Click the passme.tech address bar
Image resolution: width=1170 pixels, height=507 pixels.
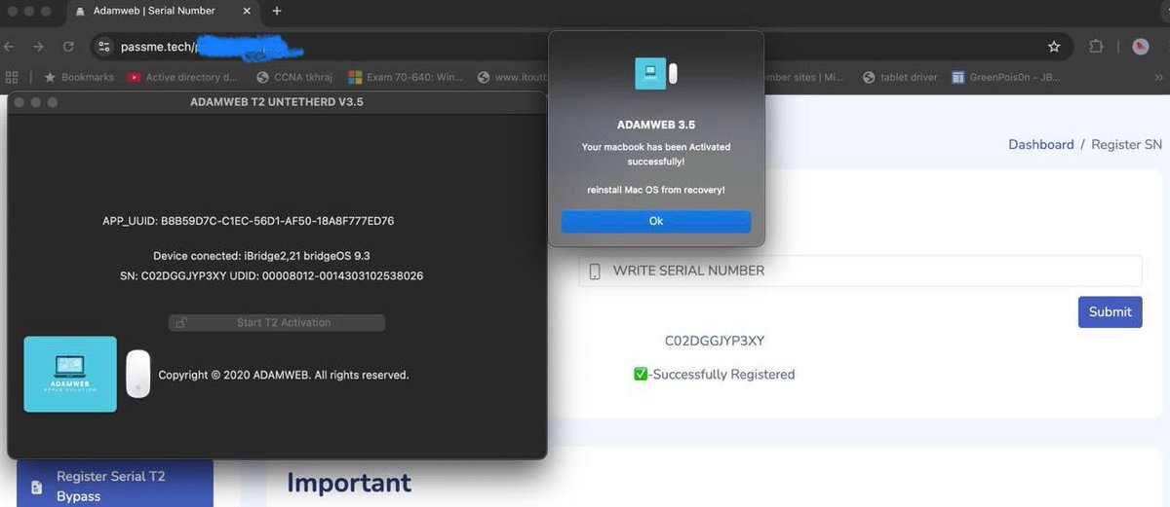tap(580, 47)
